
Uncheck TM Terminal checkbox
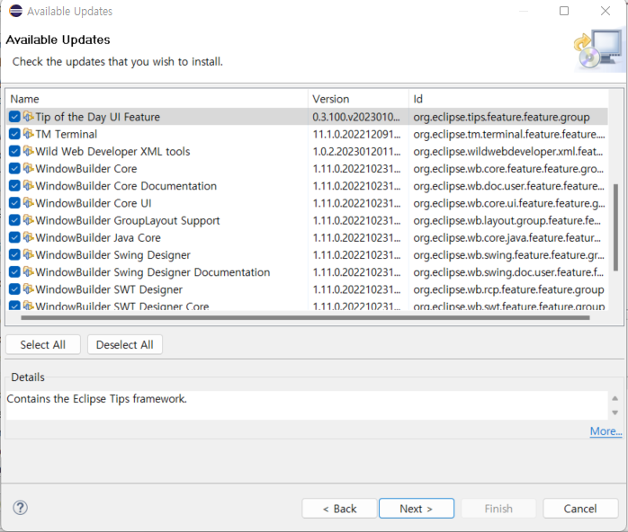(x=14, y=134)
